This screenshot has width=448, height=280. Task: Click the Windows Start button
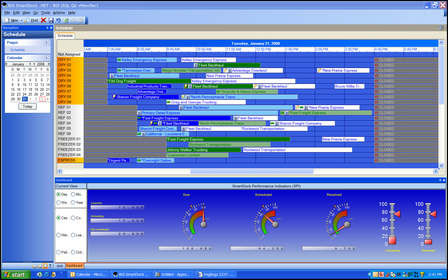15,275
